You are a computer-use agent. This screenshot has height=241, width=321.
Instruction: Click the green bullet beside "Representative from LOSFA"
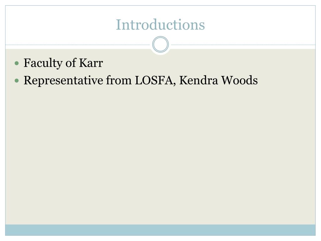pos(17,81)
